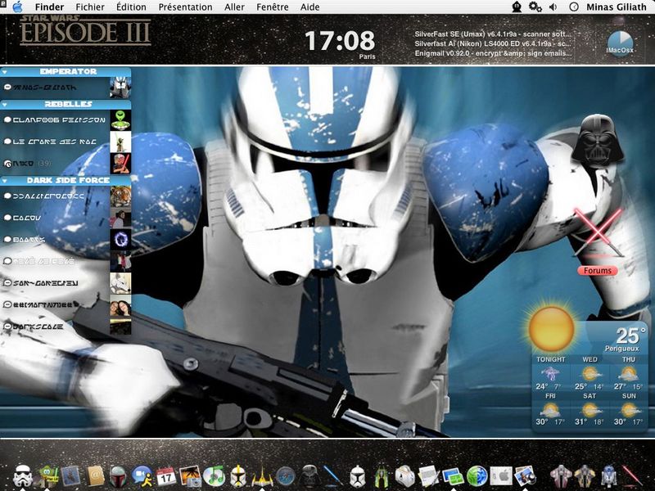Select the buddy with the green alien avatar
This screenshot has height=491, width=655.
(x=65, y=119)
